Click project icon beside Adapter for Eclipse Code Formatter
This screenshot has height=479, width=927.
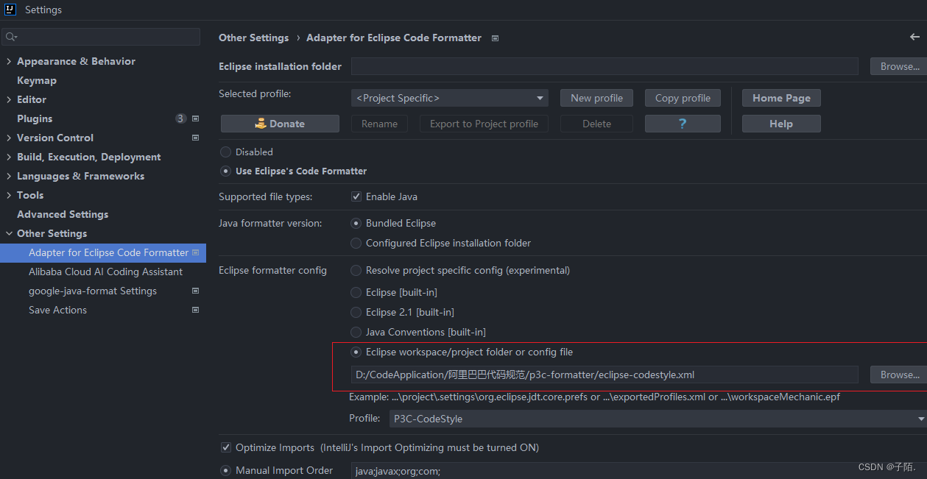tap(195, 252)
